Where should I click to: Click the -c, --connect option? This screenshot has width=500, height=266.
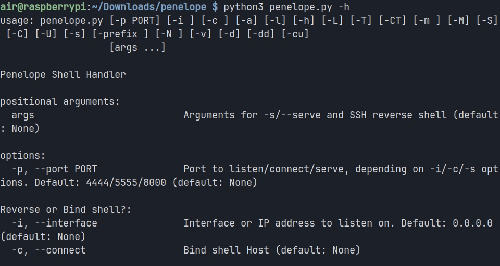pos(48,250)
